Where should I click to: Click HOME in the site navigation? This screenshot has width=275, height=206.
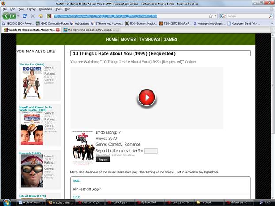point(111,39)
